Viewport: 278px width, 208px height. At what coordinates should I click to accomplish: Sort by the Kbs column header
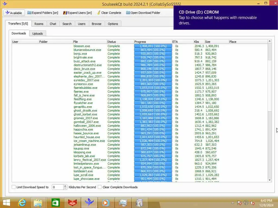point(199,42)
